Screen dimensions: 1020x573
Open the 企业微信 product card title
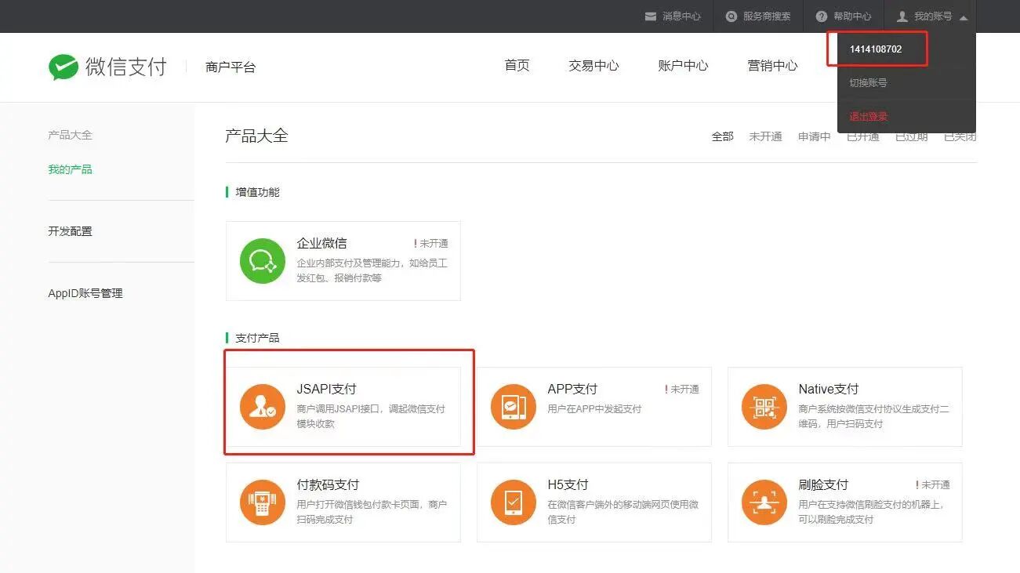point(321,243)
